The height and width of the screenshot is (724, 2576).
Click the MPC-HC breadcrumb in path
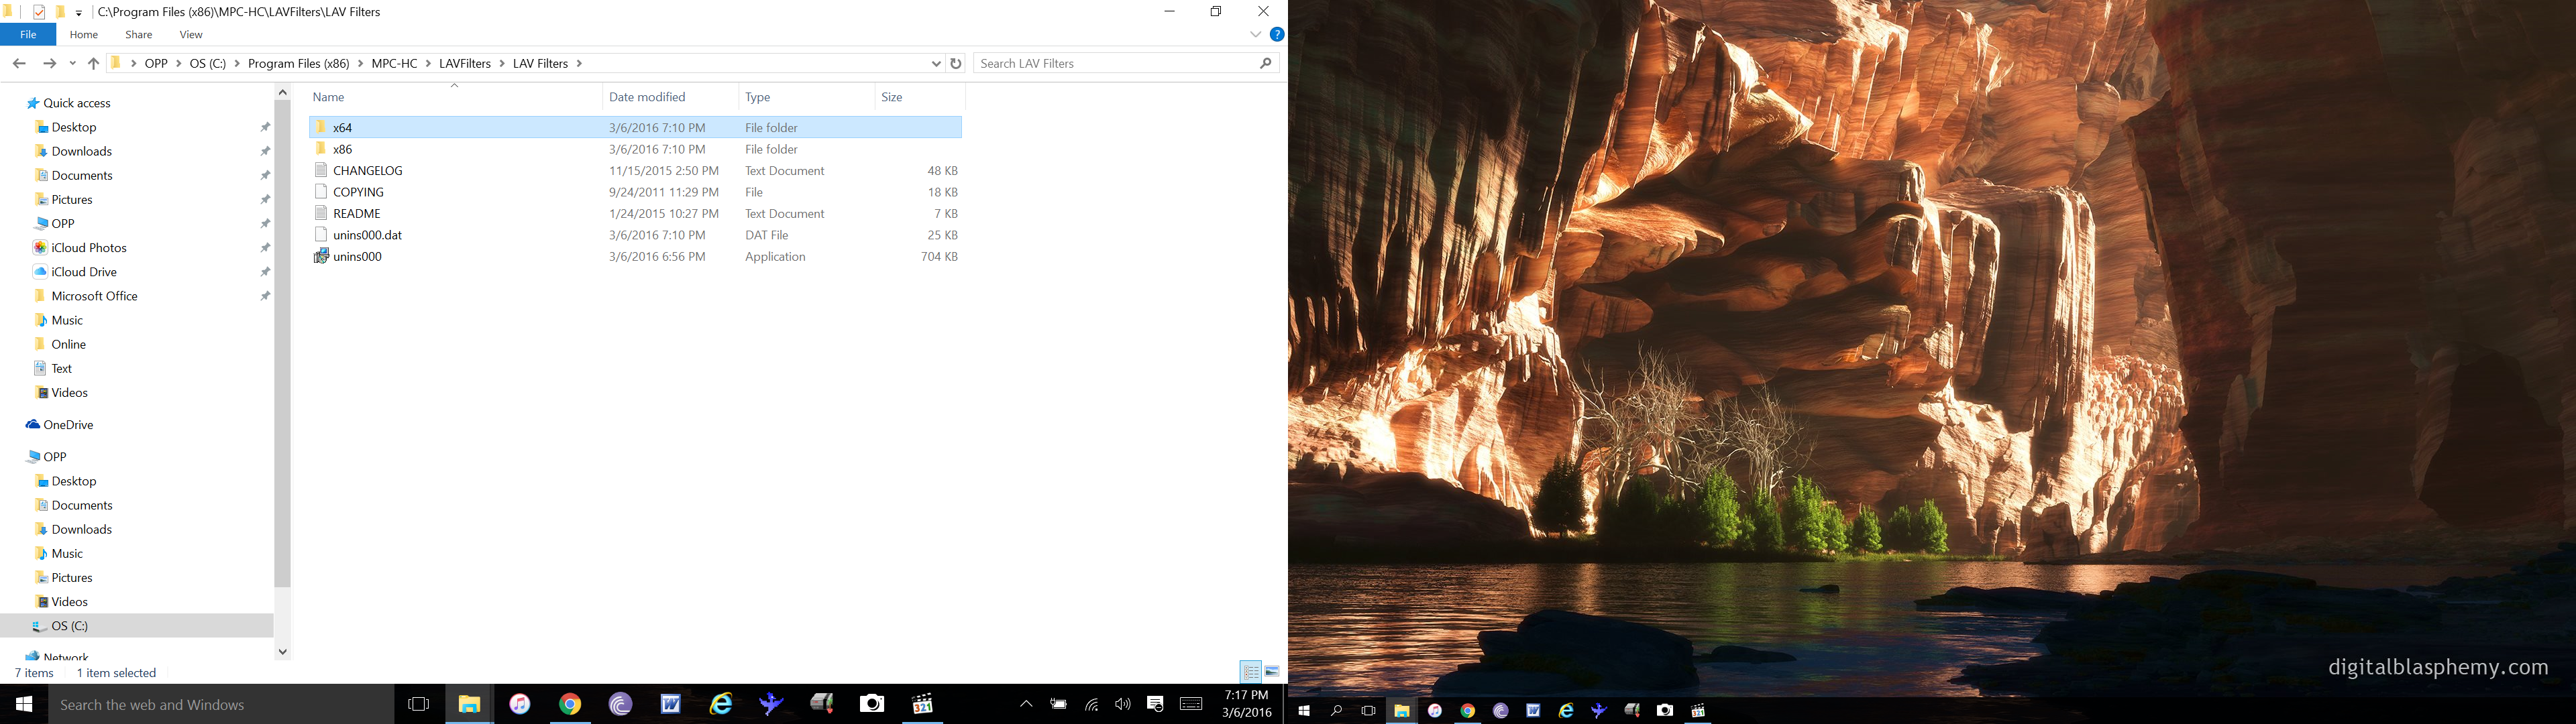(x=394, y=63)
